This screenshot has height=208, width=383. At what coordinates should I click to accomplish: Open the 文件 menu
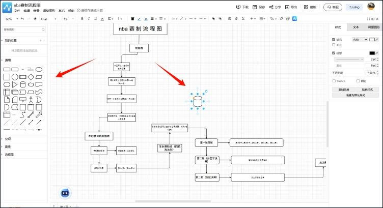(x=17, y=11)
